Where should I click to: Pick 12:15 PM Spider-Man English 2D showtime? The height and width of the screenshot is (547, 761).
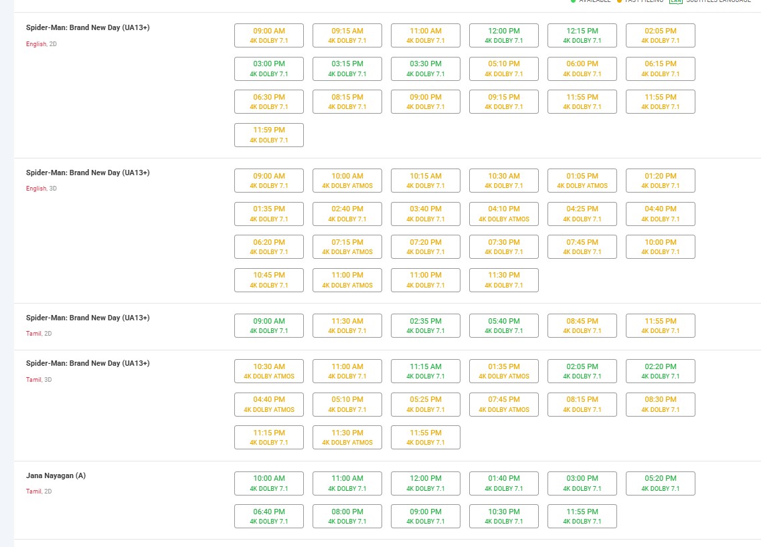click(x=582, y=35)
